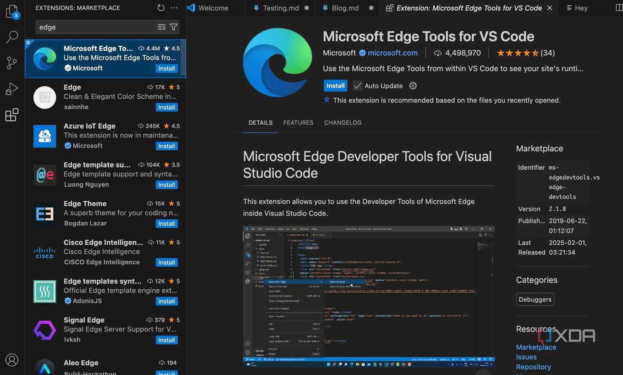
Task: Open the Search view icon
Action: [x=12, y=37]
